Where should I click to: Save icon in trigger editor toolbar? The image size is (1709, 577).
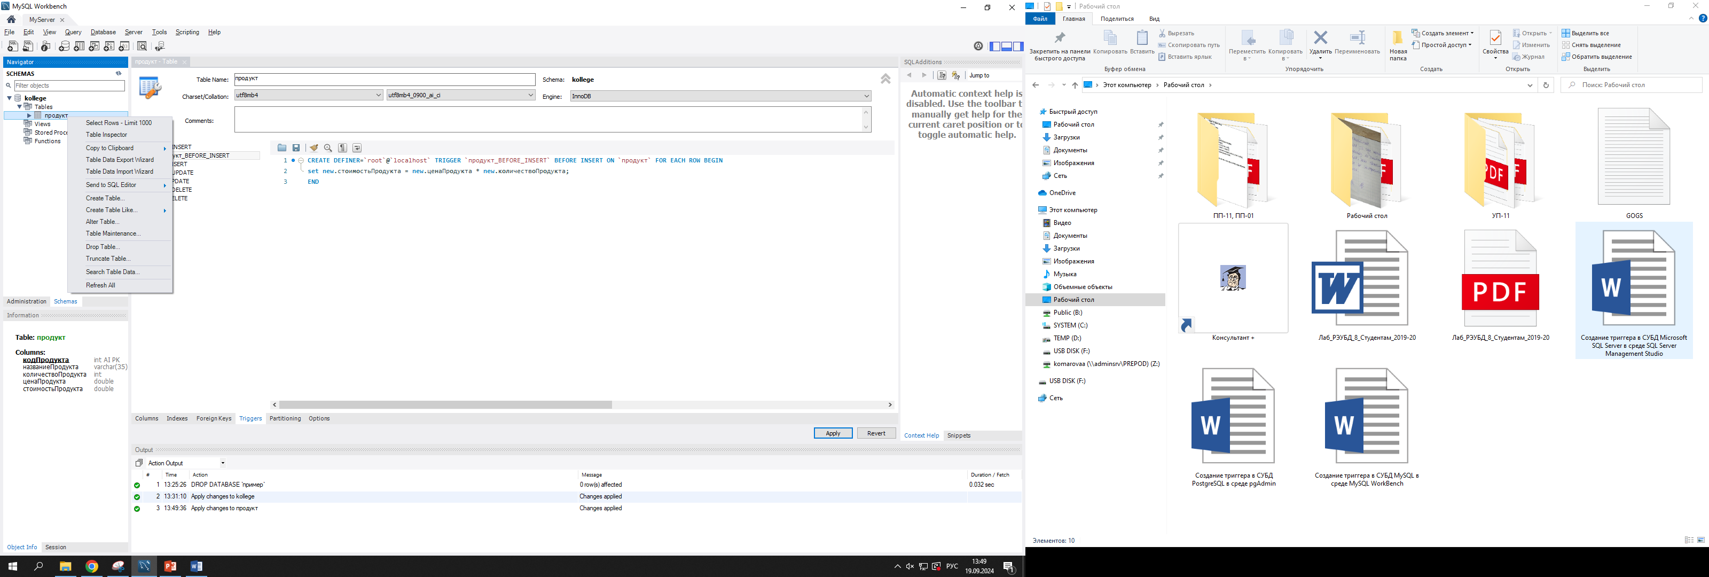tap(296, 148)
